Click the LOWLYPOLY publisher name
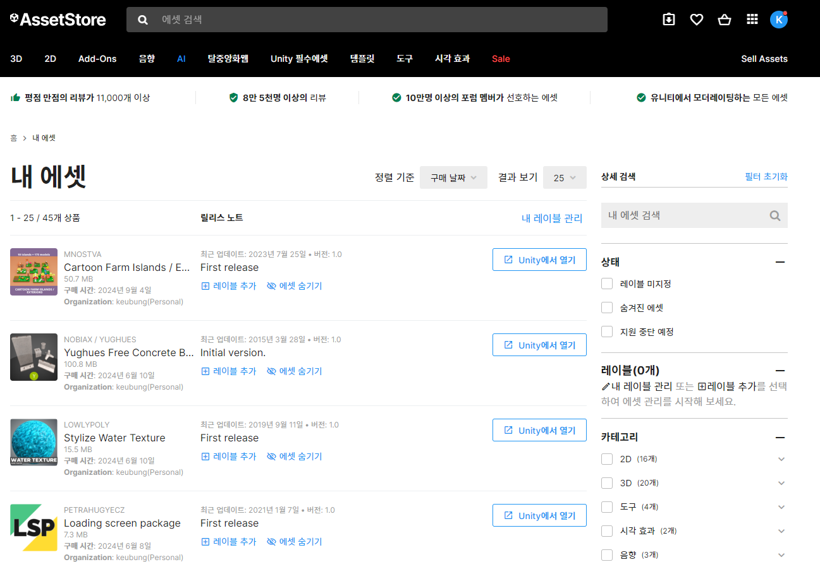820x562 pixels. point(87,425)
